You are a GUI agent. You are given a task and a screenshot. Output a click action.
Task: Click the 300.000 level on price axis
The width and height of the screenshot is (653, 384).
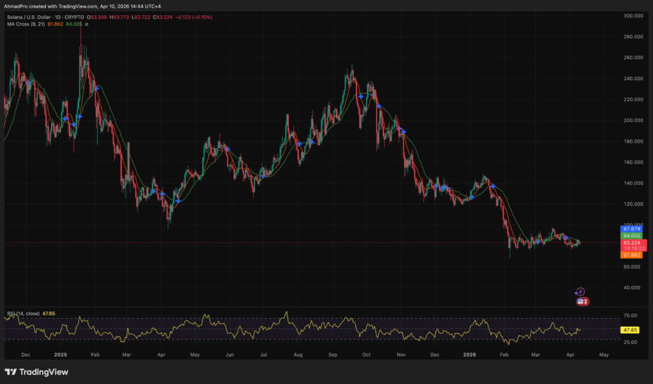pyautogui.click(x=633, y=16)
